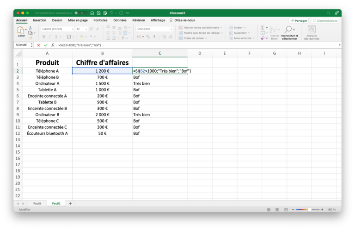Switch to the Feuil1 sheet tab
Image resolution: width=355 pixels, height=230 pixels.
(37, 204)
